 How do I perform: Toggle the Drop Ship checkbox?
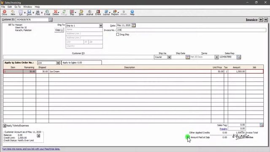pyautogui.click(x=118, y=35)
